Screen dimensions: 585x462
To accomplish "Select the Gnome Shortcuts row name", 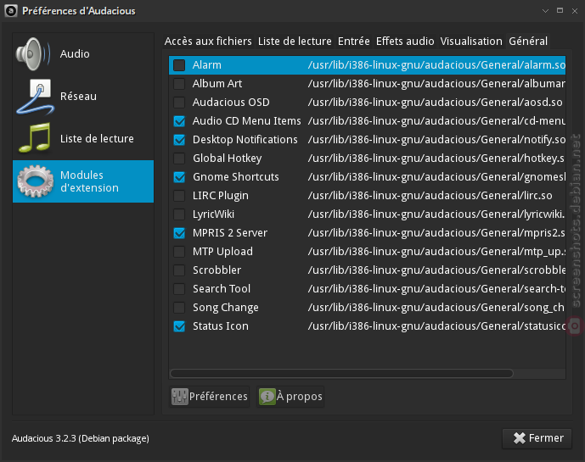I will 236,177.
